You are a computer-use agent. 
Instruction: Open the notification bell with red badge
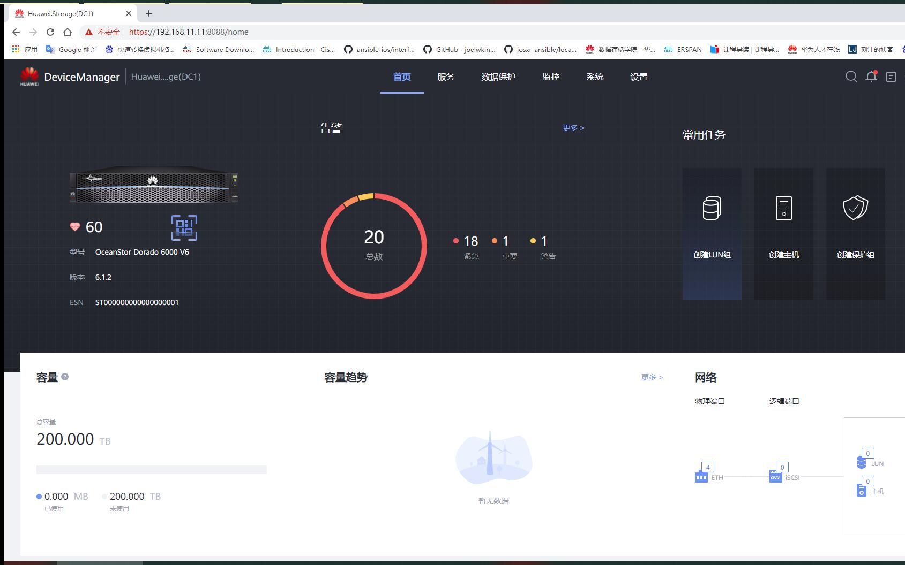click(x=871, y=77)
